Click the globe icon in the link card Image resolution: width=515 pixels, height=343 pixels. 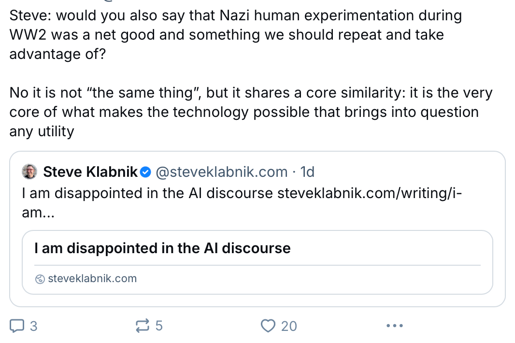coord(40,279)
